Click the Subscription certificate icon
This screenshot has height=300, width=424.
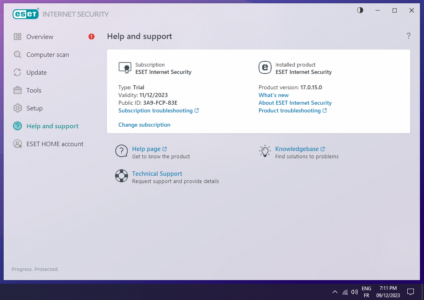125,68
